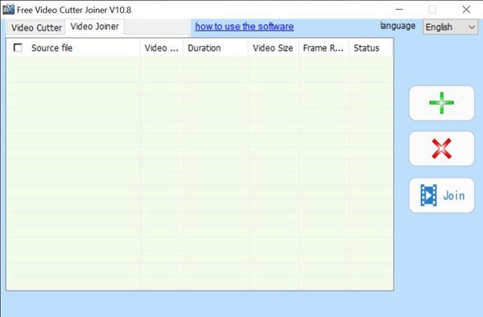Minimize the Free Video Cutter Joiner window
Image resolution: width=483 pixels, height=317 pixels.
pyautogui.click(x=399, y=10)
